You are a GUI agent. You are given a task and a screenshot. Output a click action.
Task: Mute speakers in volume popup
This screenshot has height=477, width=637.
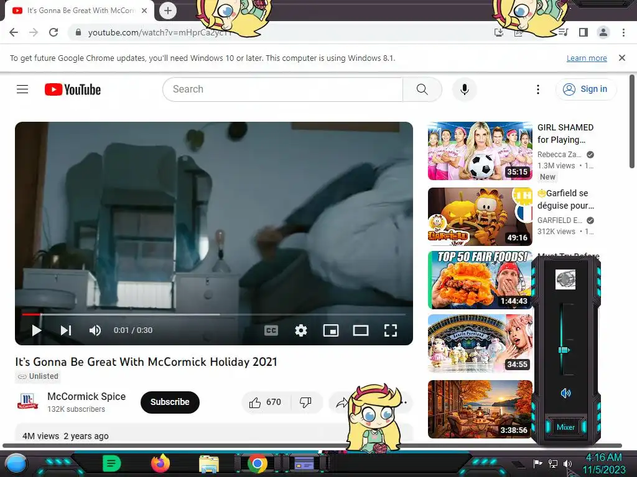565,393
